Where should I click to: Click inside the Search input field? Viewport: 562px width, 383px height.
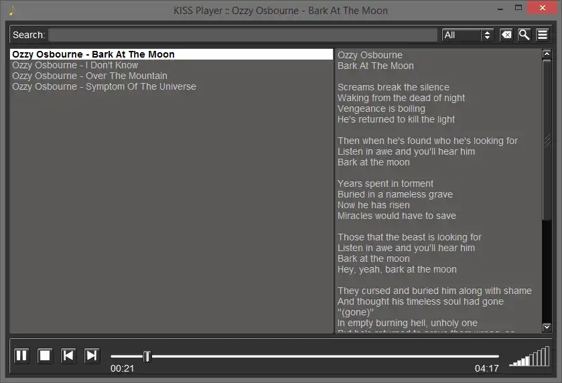point(242,35)
